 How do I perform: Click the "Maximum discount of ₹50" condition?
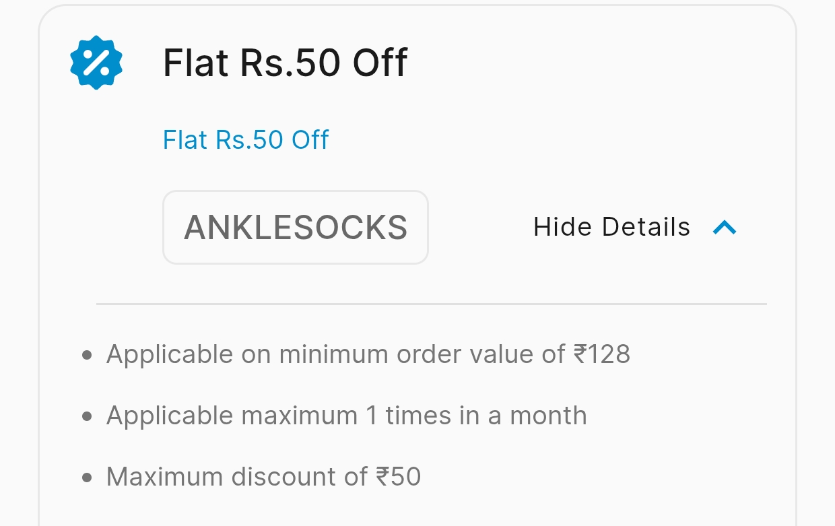[x=263, y=477]
